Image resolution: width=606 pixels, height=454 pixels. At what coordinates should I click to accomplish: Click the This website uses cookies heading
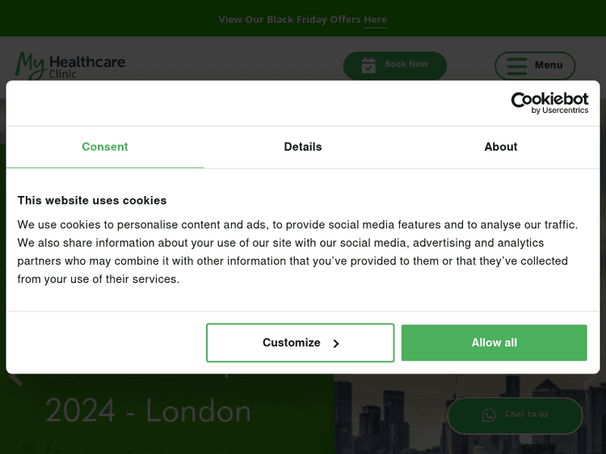[x=92, y=201]
